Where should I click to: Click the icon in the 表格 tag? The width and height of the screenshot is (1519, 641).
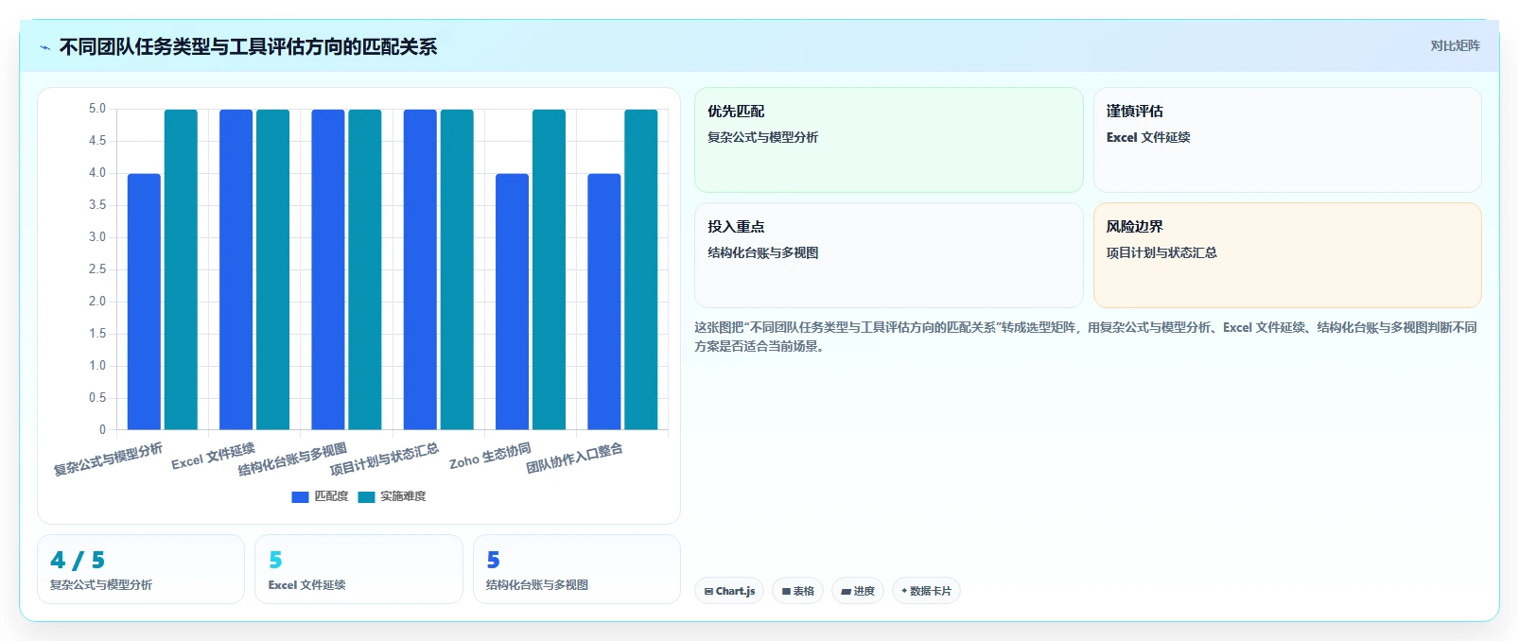(x=786, y=592)
